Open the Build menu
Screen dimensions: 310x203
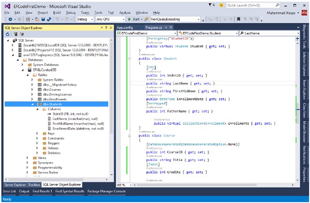click(57, 12)
